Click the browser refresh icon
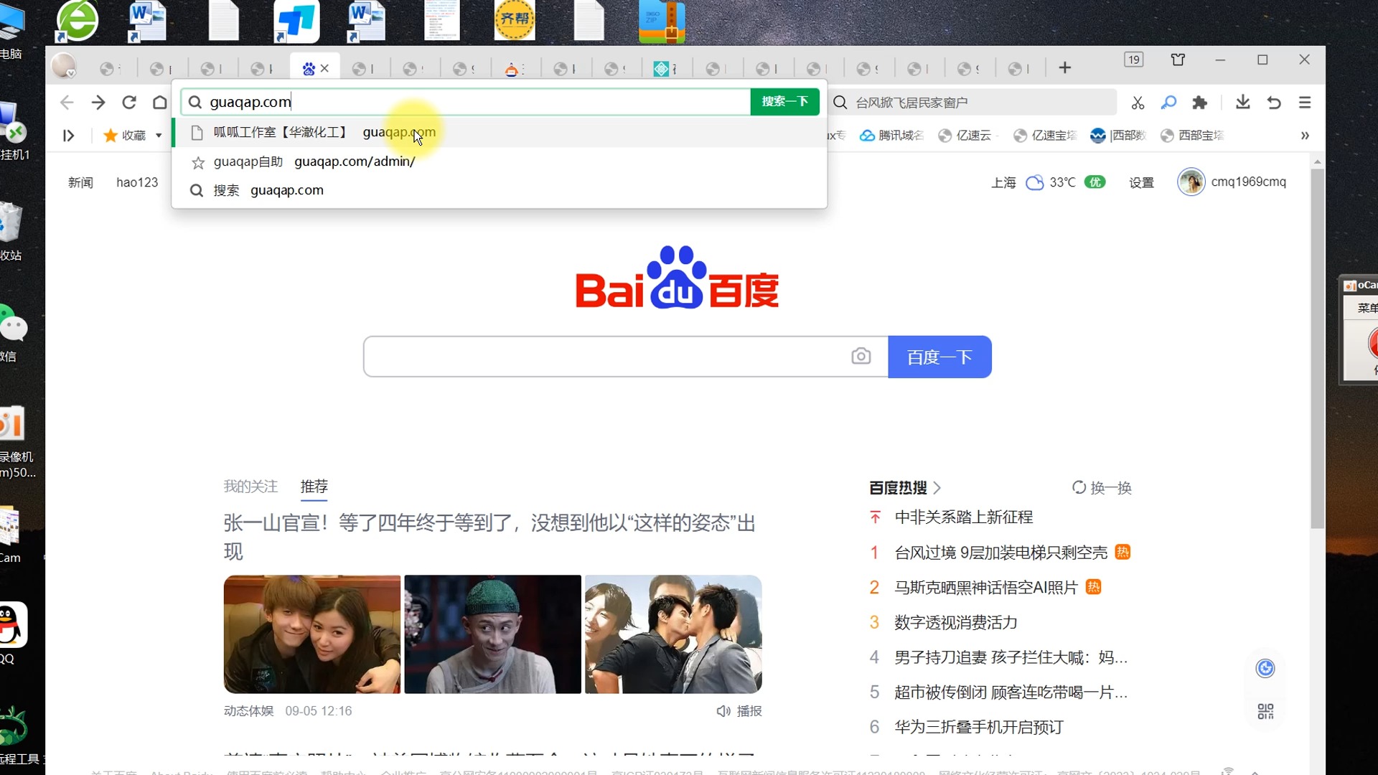1378x775 pixels. pos(129,103)
